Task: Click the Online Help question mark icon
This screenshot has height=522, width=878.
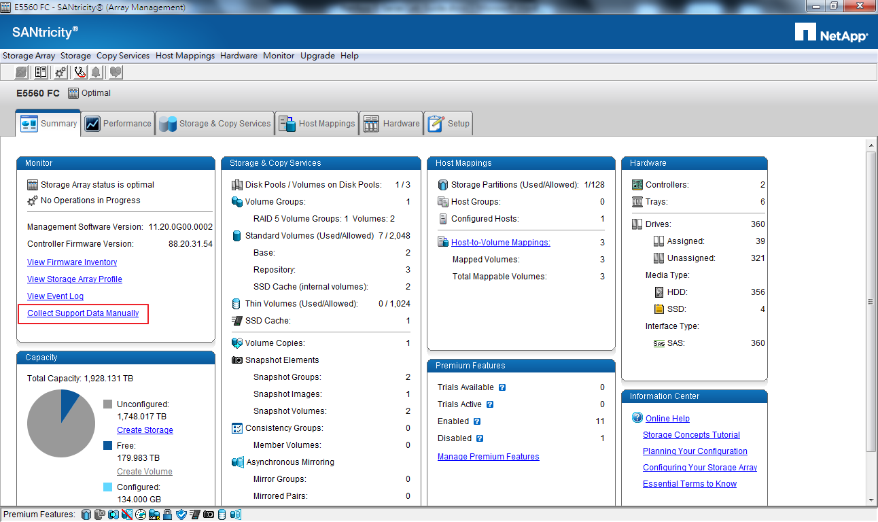Action: click(x=637, y=417)
